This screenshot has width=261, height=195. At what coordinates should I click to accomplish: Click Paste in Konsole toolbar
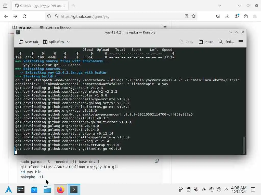click(206, 42)
